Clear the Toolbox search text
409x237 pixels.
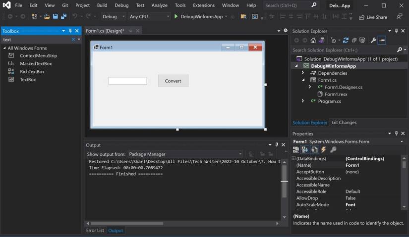pos(73,40)
